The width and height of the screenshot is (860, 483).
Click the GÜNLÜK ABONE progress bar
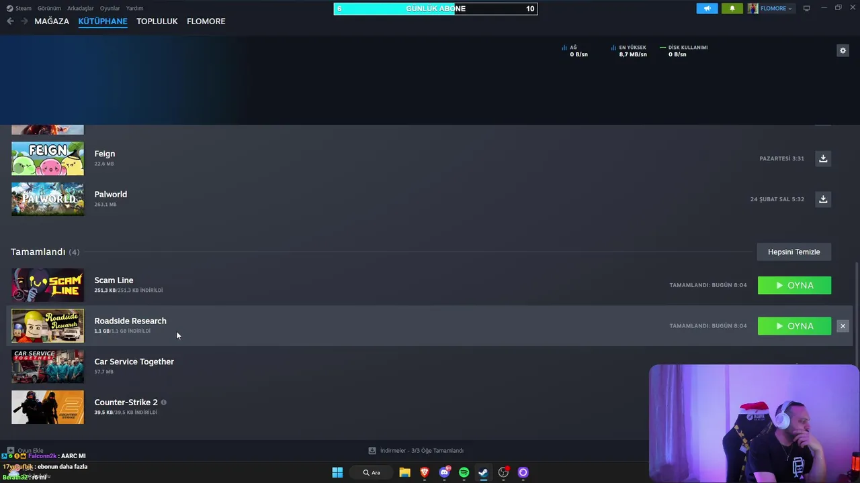click(435, 9)
